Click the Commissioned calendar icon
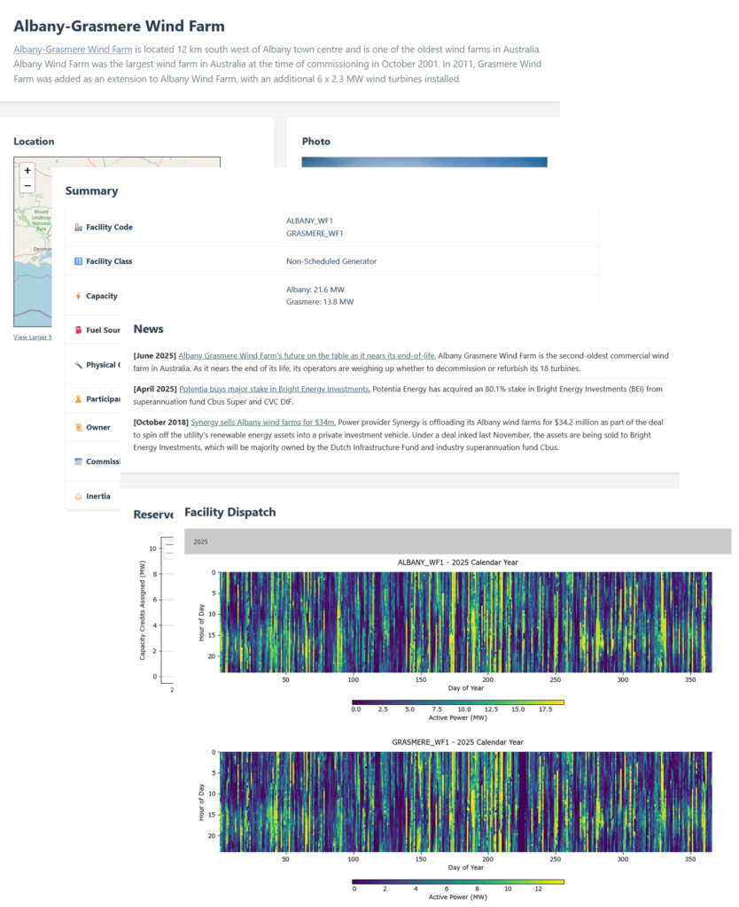 point(78,461)
